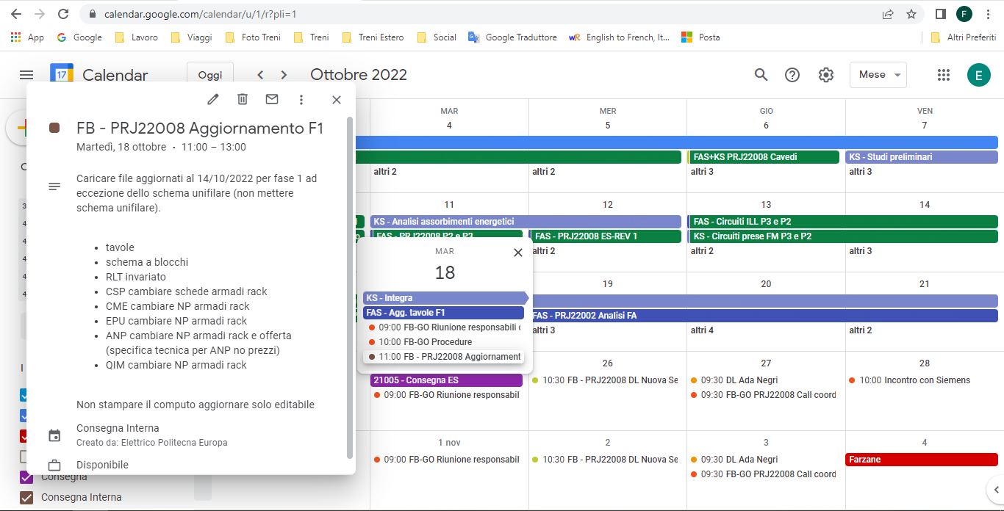Go to next month chevron
Screen dimensions: 1004x511
(284, 75)
